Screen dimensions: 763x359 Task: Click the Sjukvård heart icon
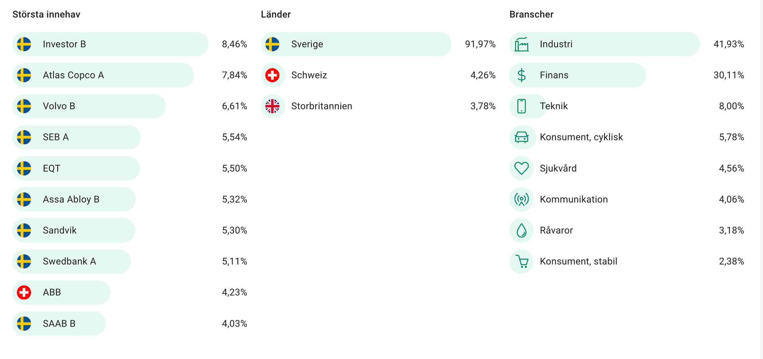click(521, 168)
